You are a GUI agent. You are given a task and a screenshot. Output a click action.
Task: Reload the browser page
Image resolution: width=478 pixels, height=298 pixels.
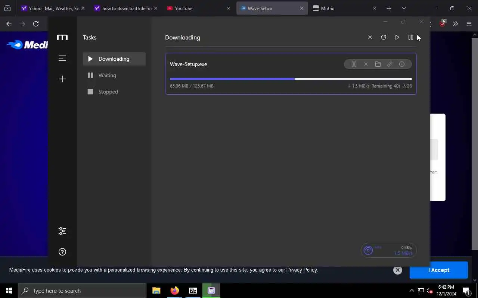pos(36,24)
